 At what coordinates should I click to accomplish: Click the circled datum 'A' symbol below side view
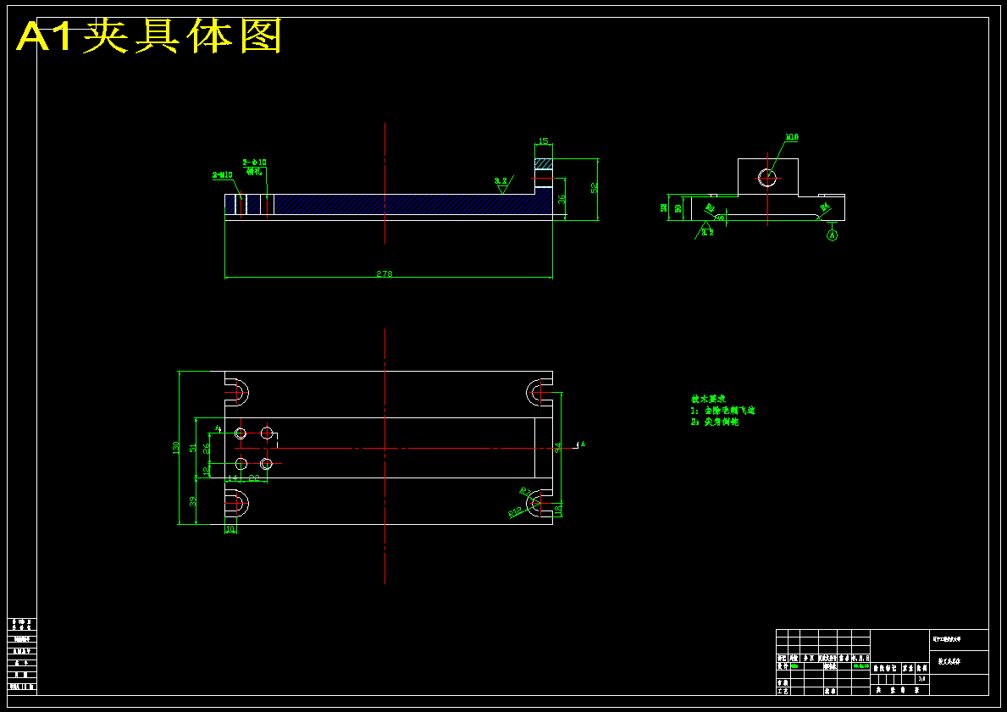point(833,235)
